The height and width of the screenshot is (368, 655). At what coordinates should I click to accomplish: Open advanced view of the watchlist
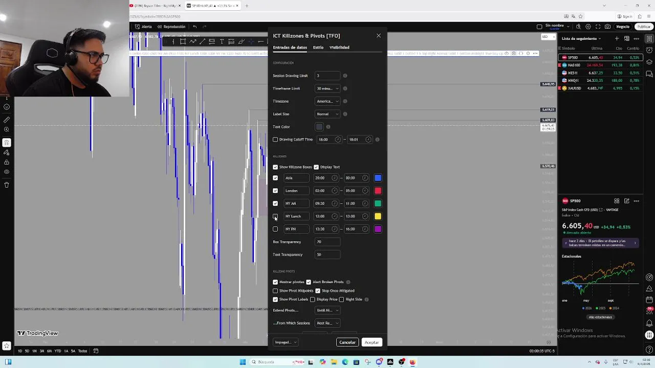626,39
